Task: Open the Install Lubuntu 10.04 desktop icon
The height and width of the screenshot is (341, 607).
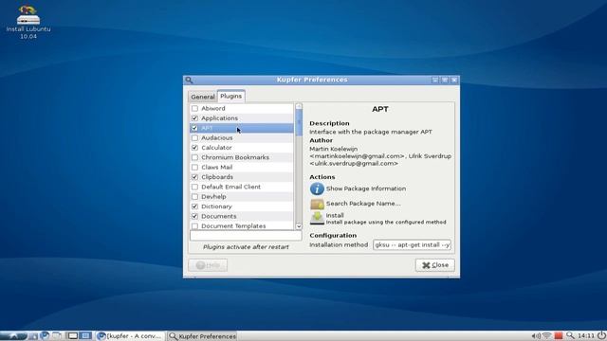Action: click(28, 22)
